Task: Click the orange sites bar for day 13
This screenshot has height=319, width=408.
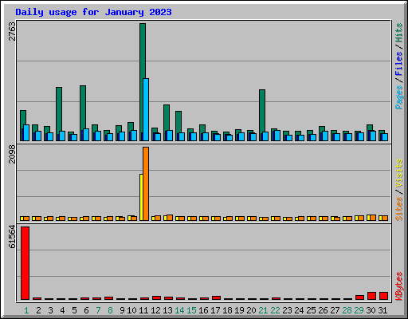Action: coord(170,218)
